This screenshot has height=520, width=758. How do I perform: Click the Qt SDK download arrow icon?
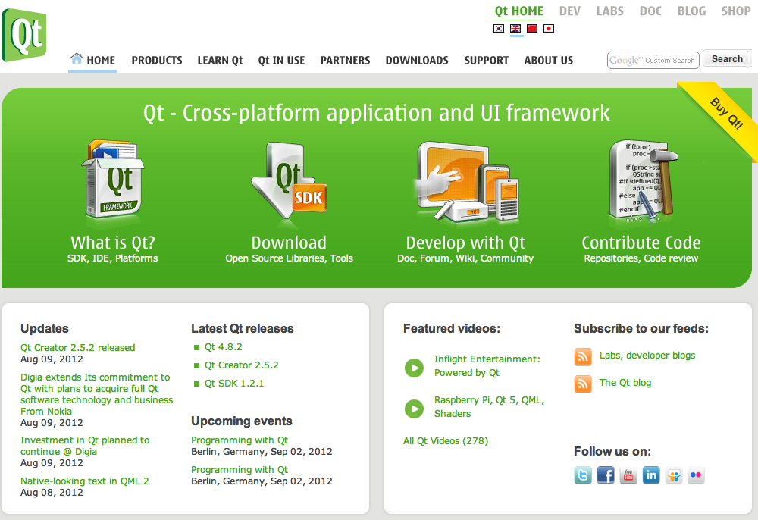289,182
